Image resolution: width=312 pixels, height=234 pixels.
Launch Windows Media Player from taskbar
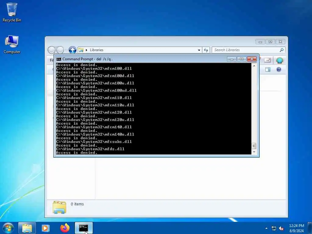pos(46,228)
